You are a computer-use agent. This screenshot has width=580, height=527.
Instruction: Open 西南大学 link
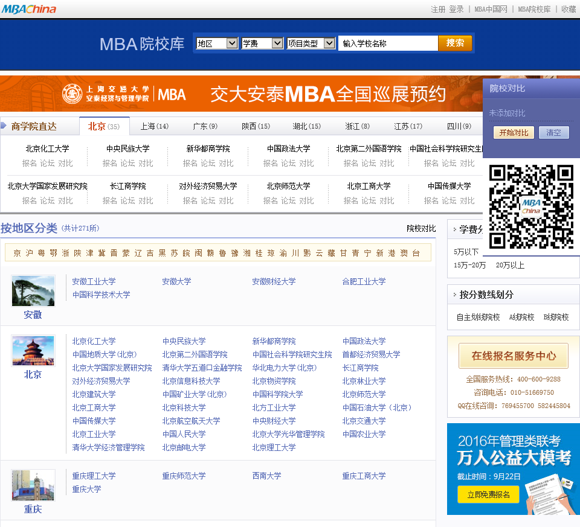[266, 476]
